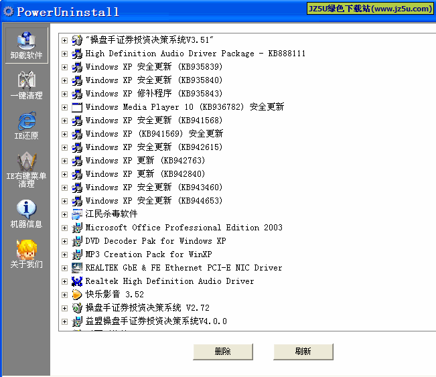Select Windows XP 安全更新 (KB942615) text
Screen dimensions: 436x377
tap(154, 147)
